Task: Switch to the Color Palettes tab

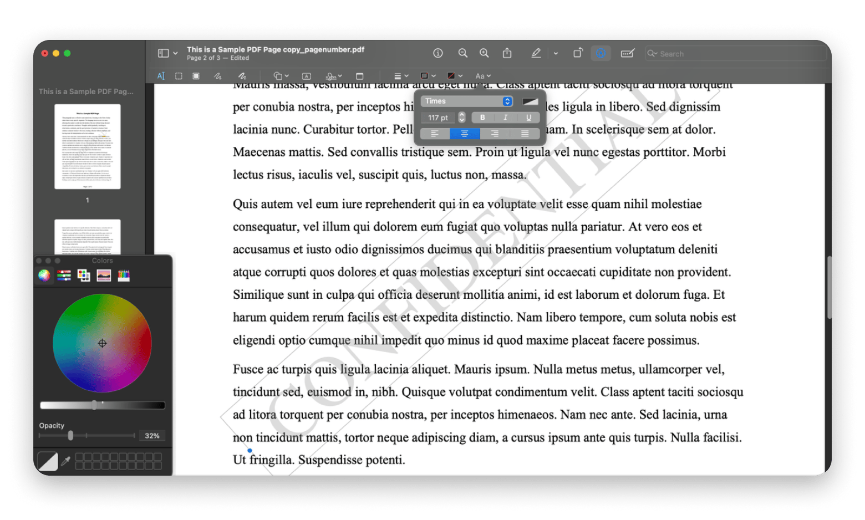Action: (x=83, y=275)
